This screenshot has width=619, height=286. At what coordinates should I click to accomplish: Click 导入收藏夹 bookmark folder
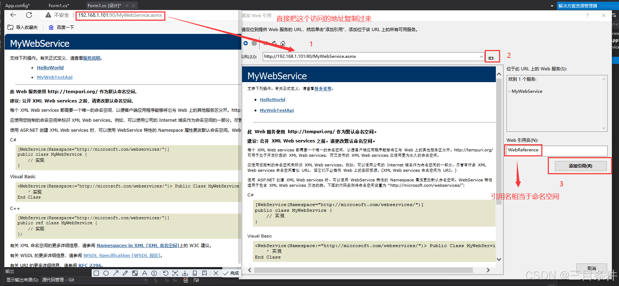click(23, 27)
